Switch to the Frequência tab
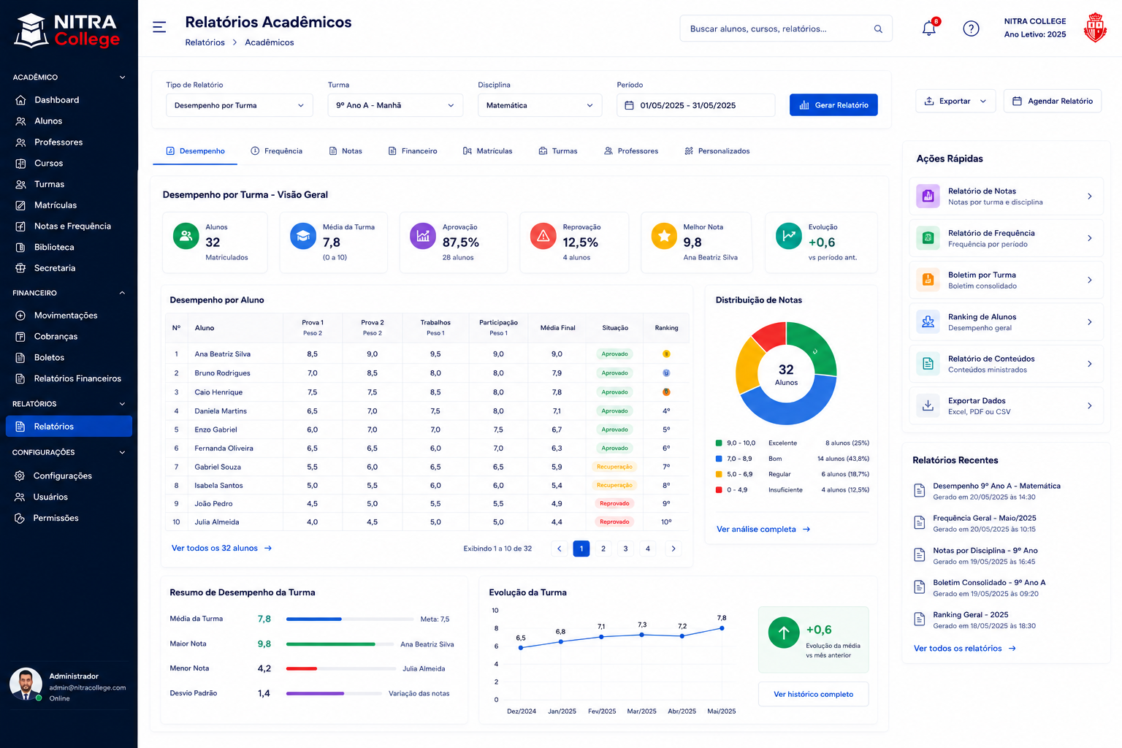 276,151
